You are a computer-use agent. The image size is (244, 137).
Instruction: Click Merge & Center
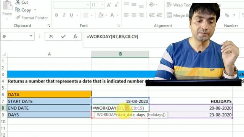178,15
